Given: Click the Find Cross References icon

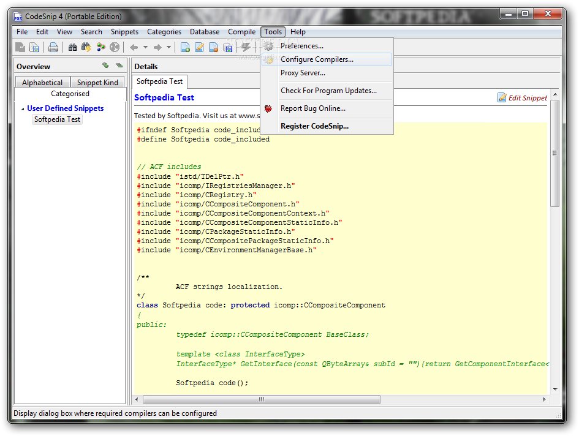Looking at the screenshot, I should pyautogui.click(x=100, y=47).
